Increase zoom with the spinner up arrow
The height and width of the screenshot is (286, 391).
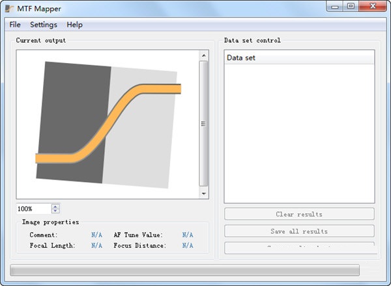(x=55, y=207)
